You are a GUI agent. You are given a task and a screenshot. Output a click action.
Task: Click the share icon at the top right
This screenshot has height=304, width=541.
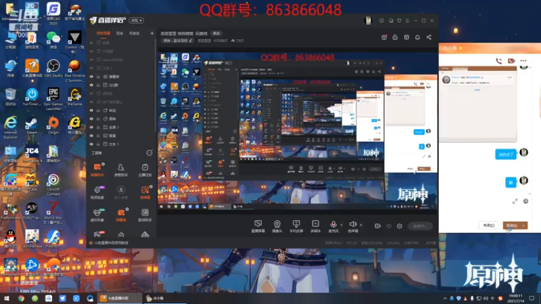click(429, 37)
